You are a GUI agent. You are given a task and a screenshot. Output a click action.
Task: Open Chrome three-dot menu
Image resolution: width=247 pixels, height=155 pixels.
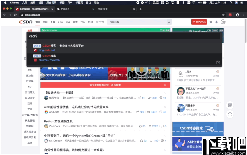[243, 15]
